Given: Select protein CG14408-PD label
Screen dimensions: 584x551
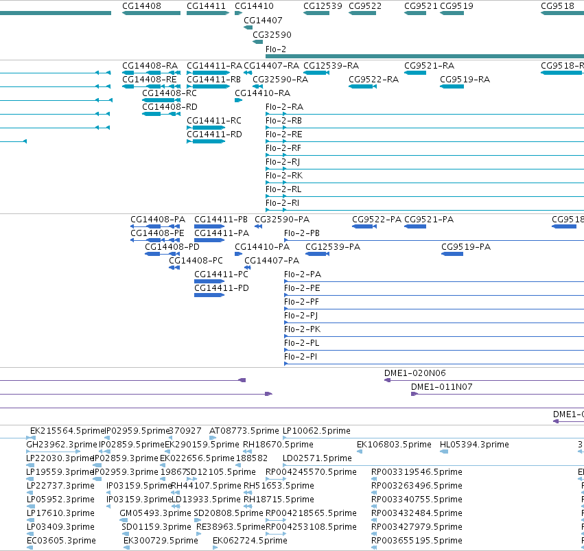Looking at the screenshot, I should point(172,247).
